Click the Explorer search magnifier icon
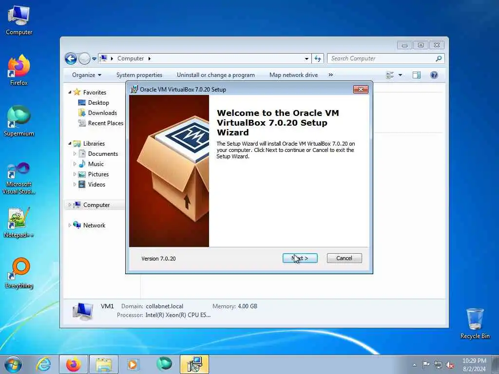 tap(439, 58)
